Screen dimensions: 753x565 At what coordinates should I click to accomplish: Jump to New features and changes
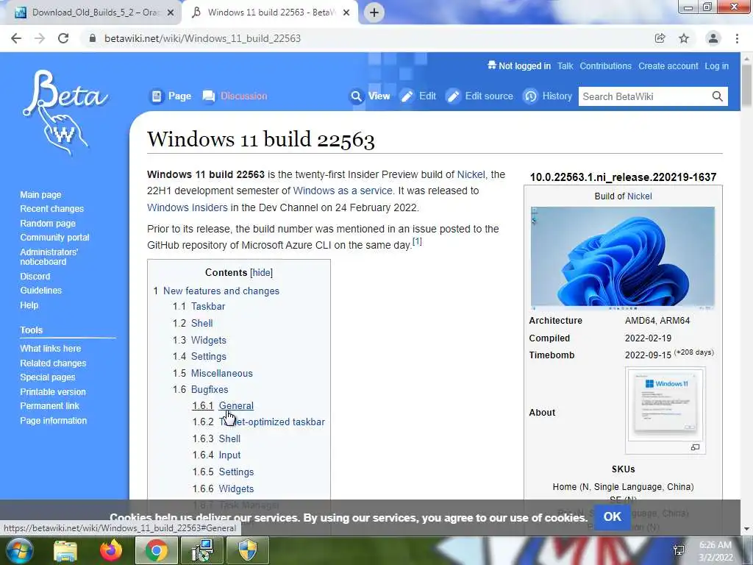pyautogui.click(x=221, y=291)
